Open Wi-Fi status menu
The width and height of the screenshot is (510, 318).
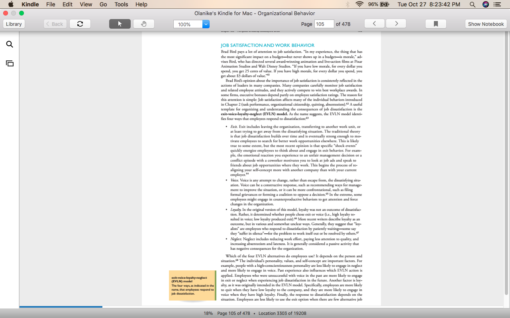[x=359, y=4]
